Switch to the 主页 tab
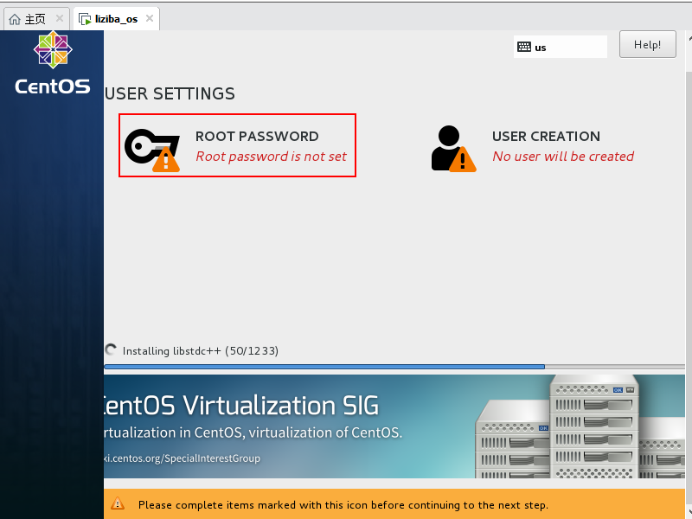The image size is (692, 519). (35, 19)
